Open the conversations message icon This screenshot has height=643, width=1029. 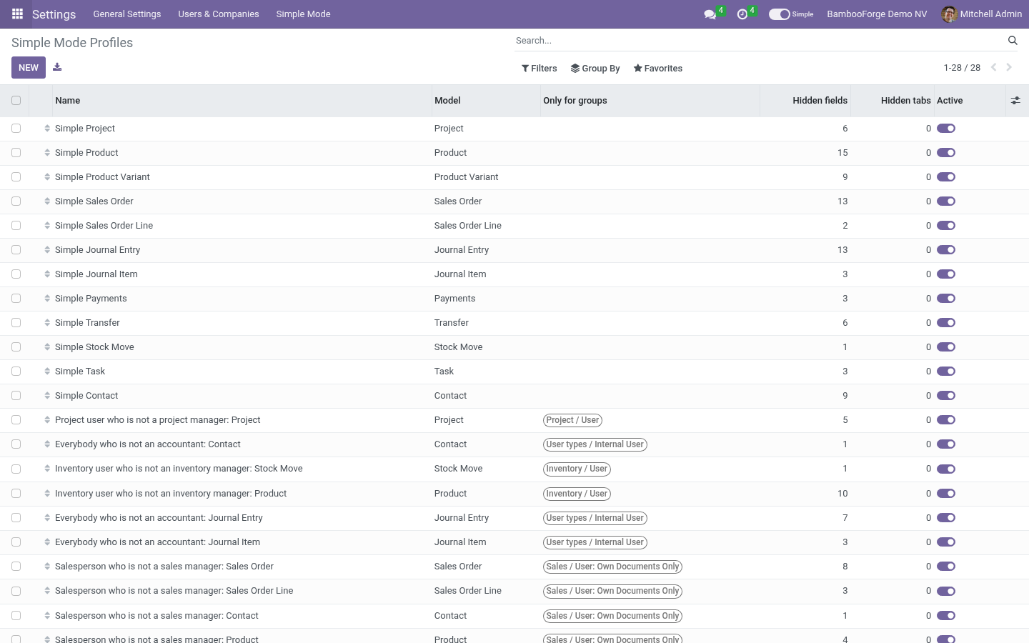(710, 14)
